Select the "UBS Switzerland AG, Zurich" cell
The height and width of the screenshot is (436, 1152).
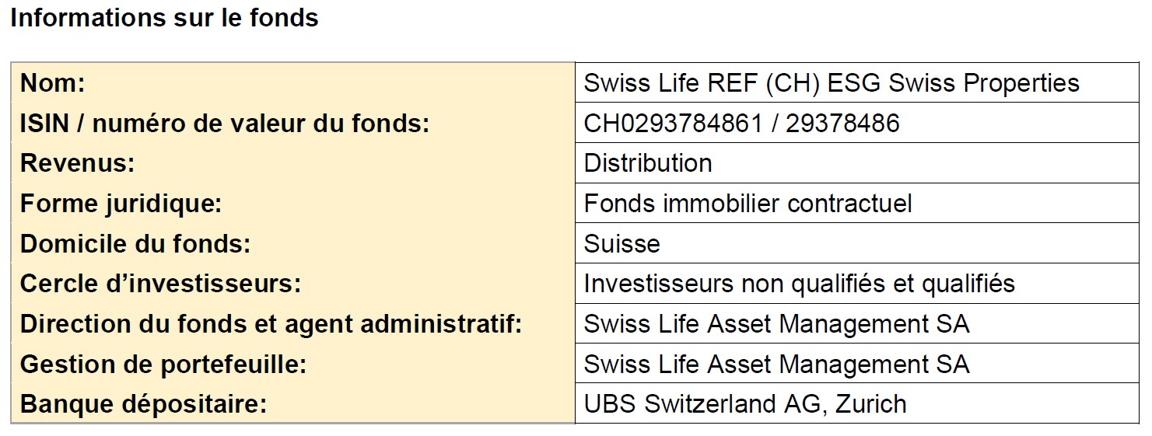click(x=744, y=404)
